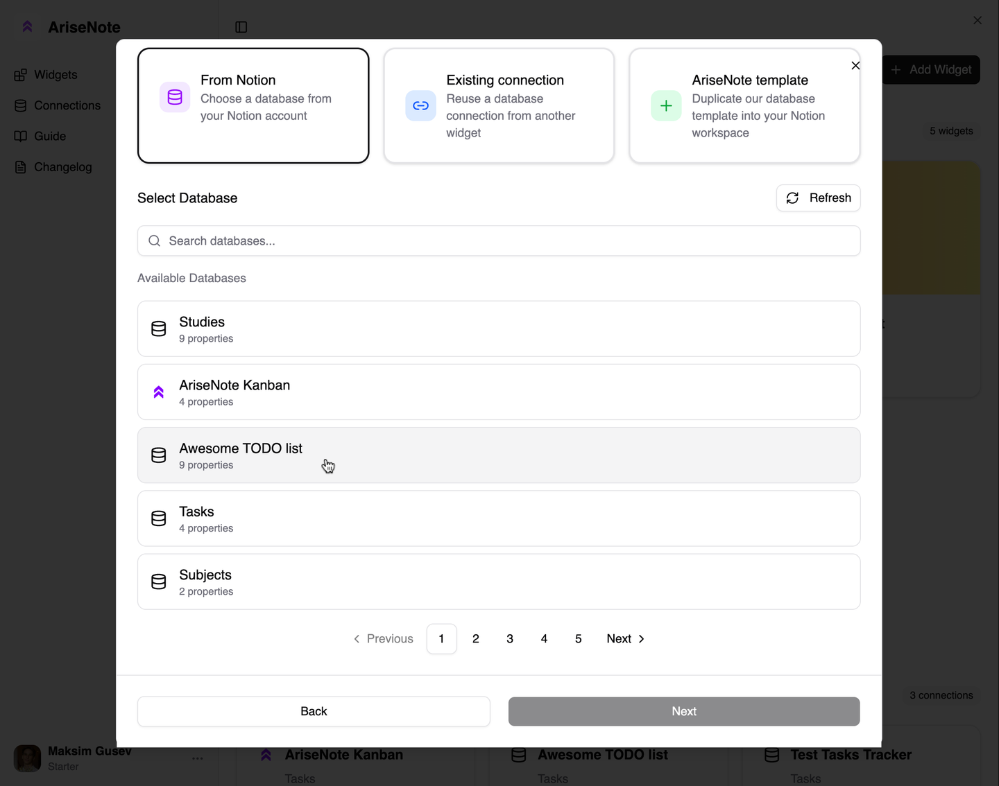Click the purple database icon in From Notion
This screenshot has width=999, height=786.
point(175,97)
